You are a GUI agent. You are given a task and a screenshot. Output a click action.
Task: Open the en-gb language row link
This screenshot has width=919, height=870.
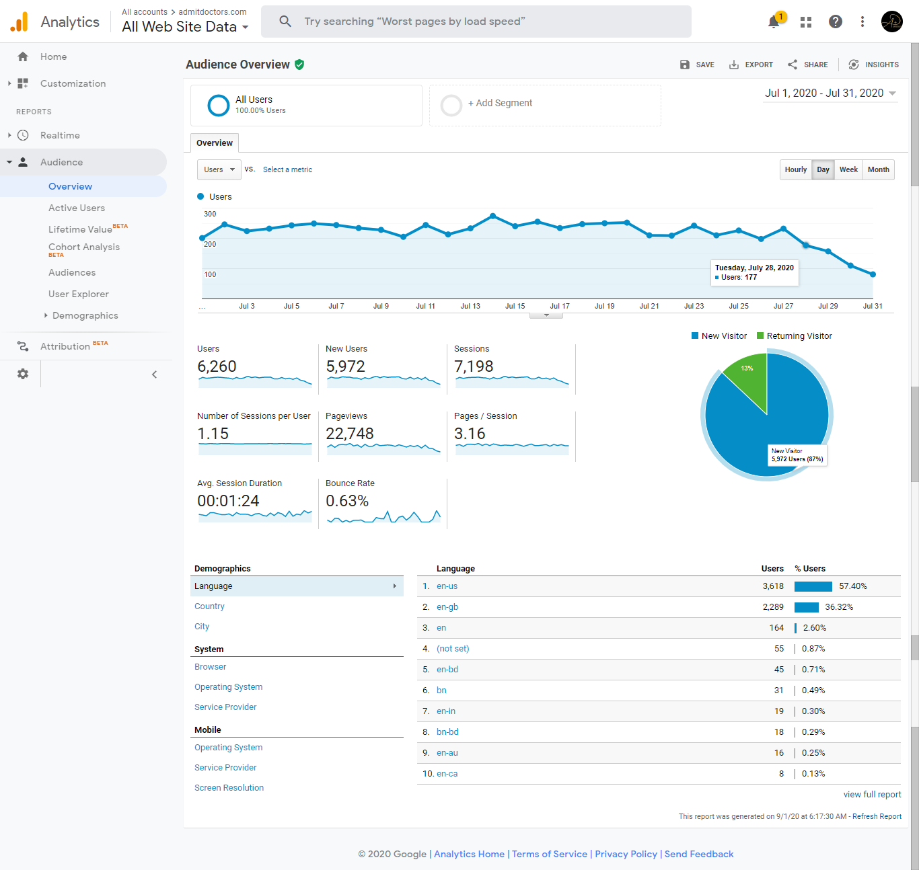click(447, 607)
